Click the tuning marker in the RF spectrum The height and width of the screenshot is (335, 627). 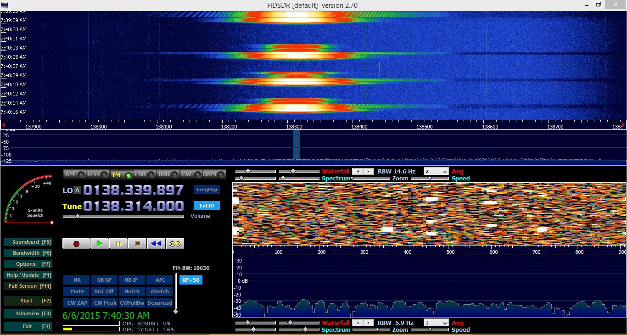296,145
